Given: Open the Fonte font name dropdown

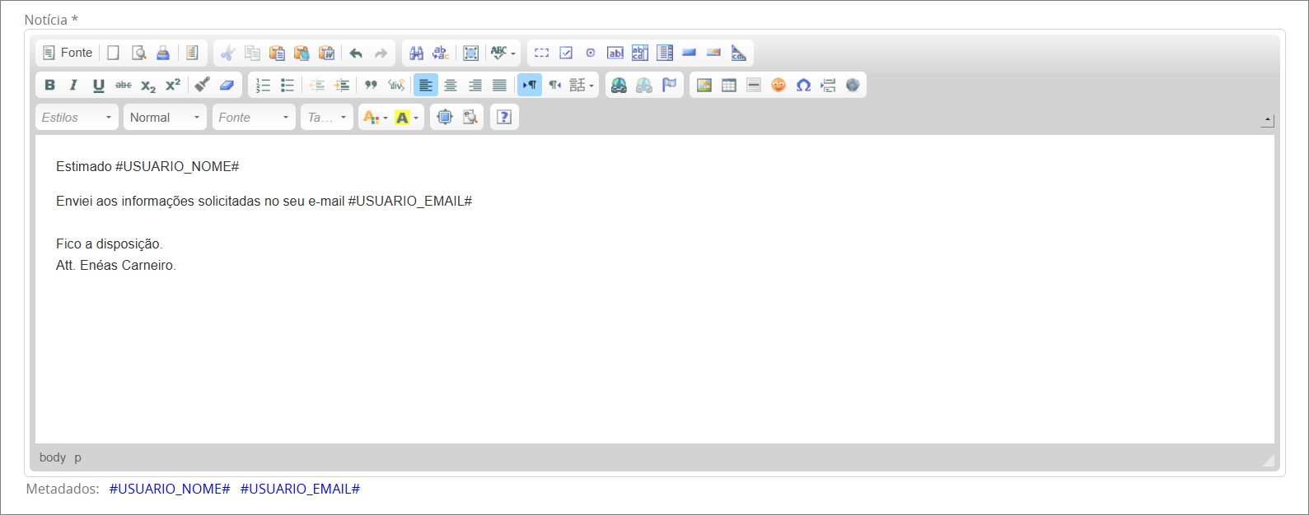Looking at the screenshot, I should [x=254, y=118].
